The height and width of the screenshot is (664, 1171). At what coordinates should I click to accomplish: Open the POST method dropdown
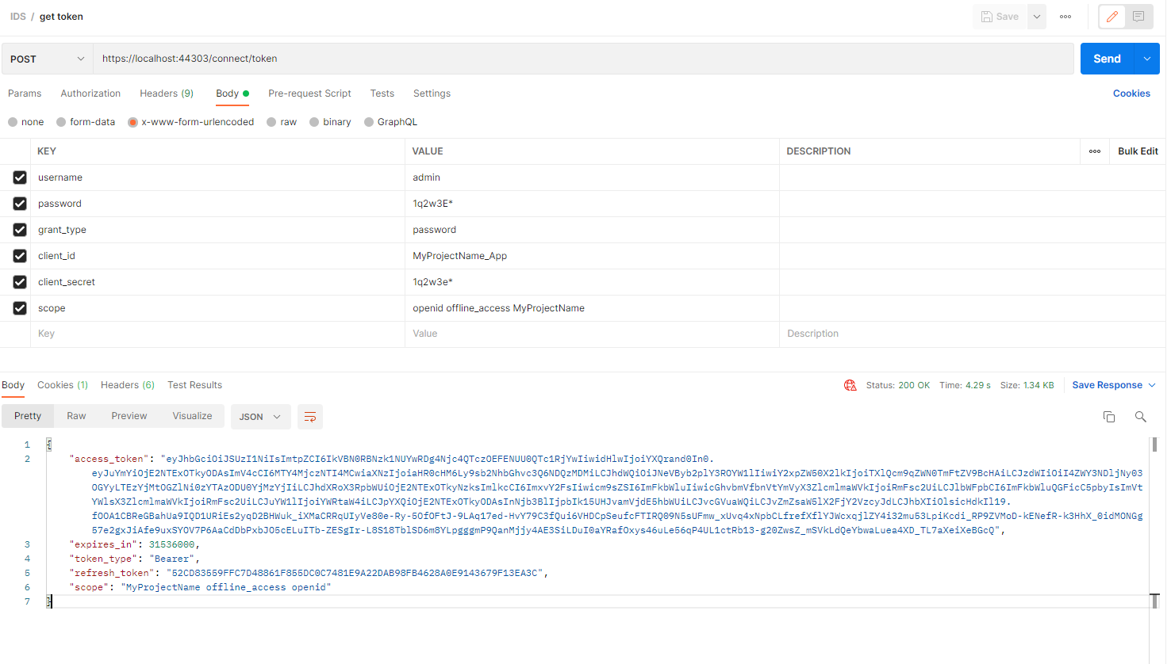coord(46,58)
